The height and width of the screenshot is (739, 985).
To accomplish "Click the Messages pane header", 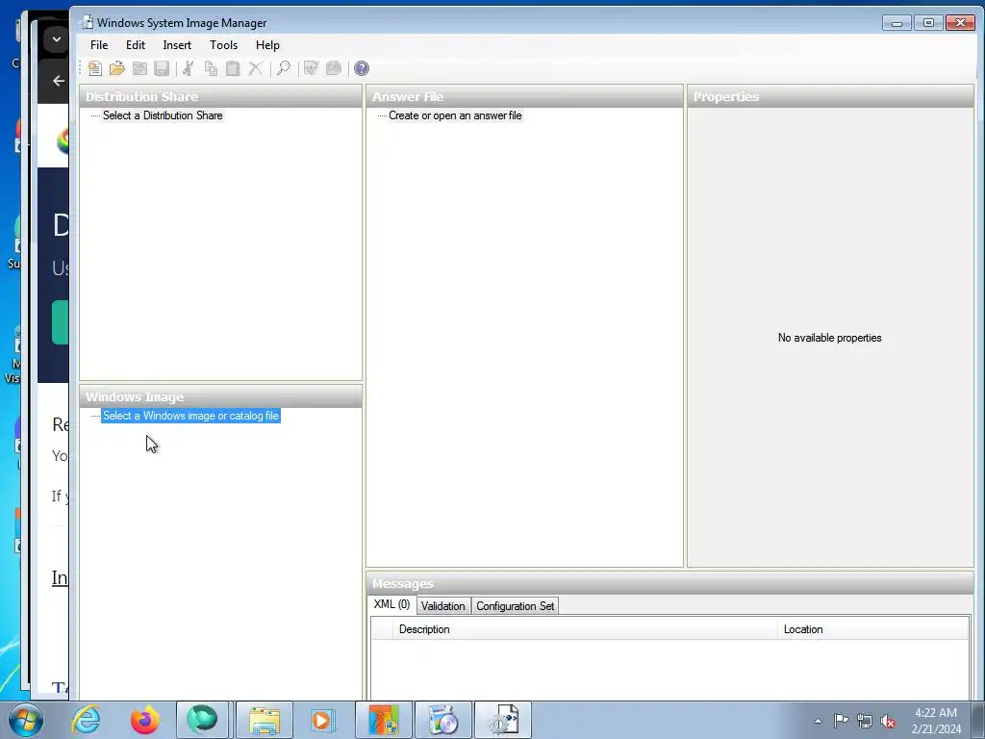I will [669, 584].
